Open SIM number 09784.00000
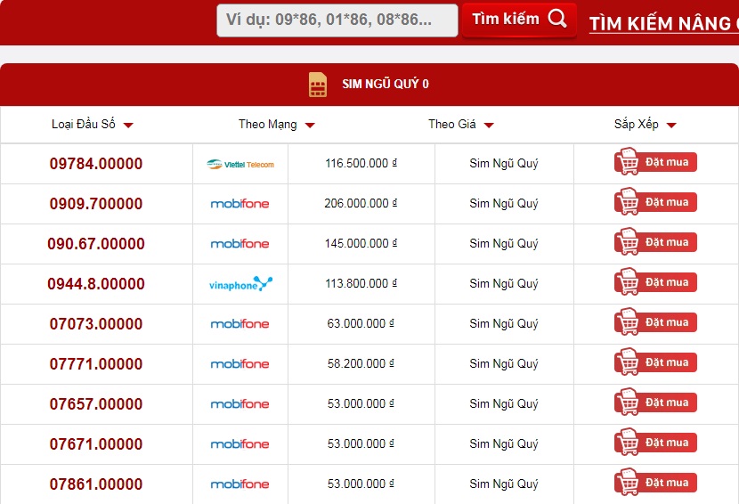 tap(96, 164)
